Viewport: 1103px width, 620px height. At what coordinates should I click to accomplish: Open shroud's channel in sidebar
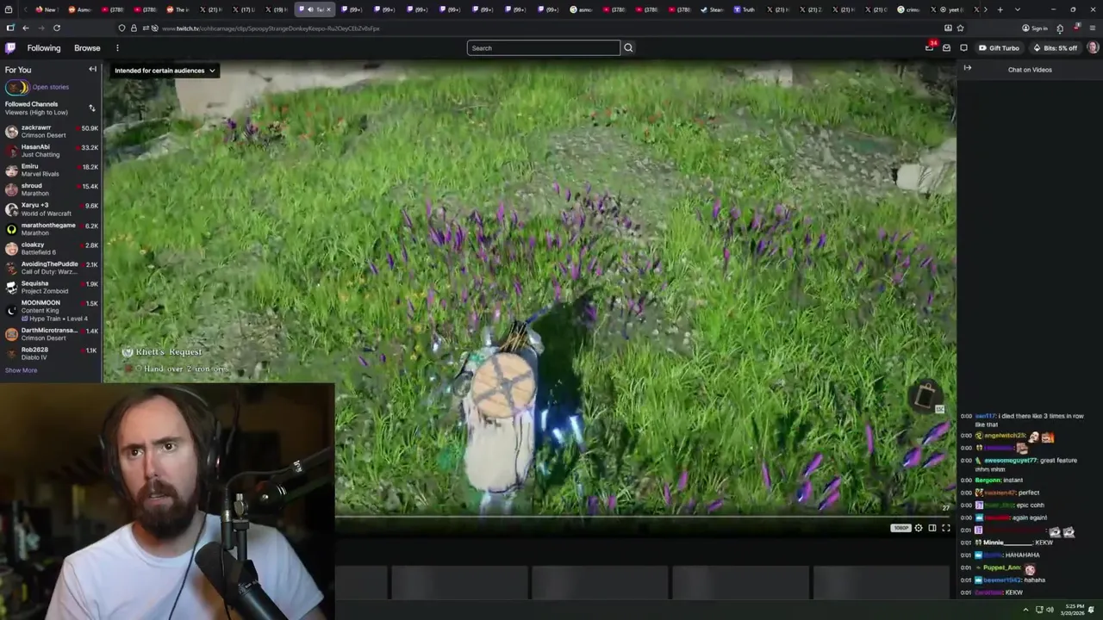(x=51, y=189)
